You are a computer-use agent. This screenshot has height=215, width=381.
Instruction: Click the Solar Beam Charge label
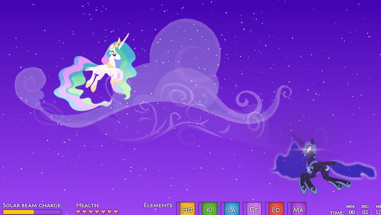32,205
